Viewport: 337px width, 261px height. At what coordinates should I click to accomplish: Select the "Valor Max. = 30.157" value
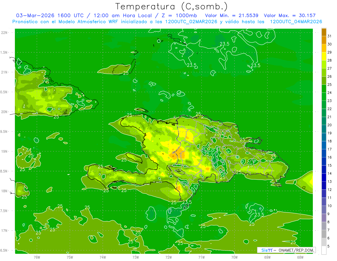click(x=290, y=15)
